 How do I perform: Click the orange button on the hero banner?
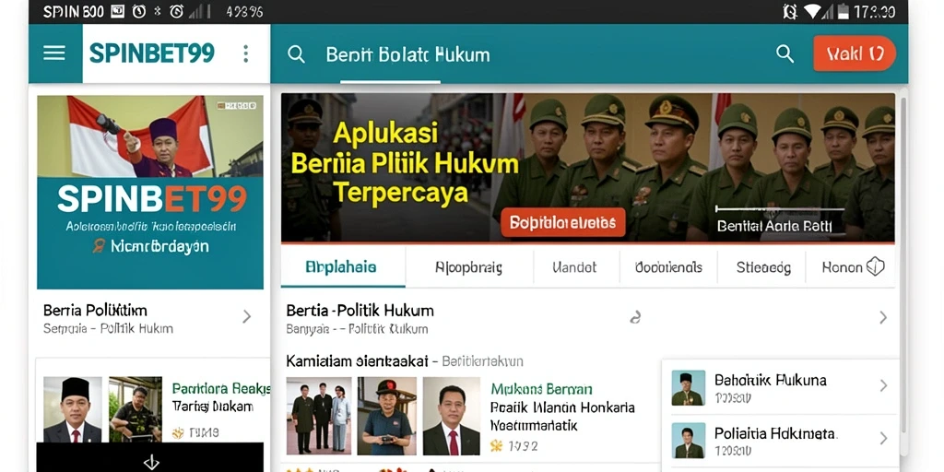563,223
